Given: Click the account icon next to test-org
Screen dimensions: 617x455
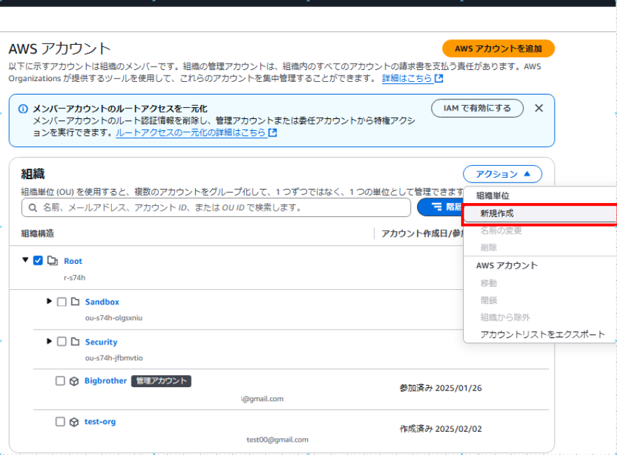Looking at the screenshot, I should click(x=75, y=421).
